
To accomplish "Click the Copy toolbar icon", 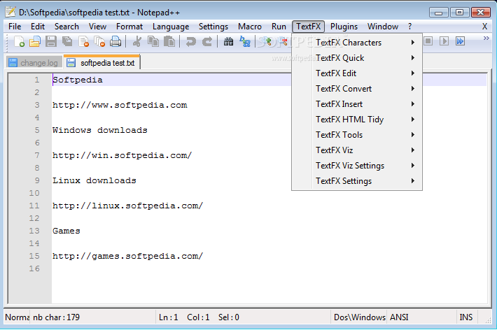I will coord(153,41).
